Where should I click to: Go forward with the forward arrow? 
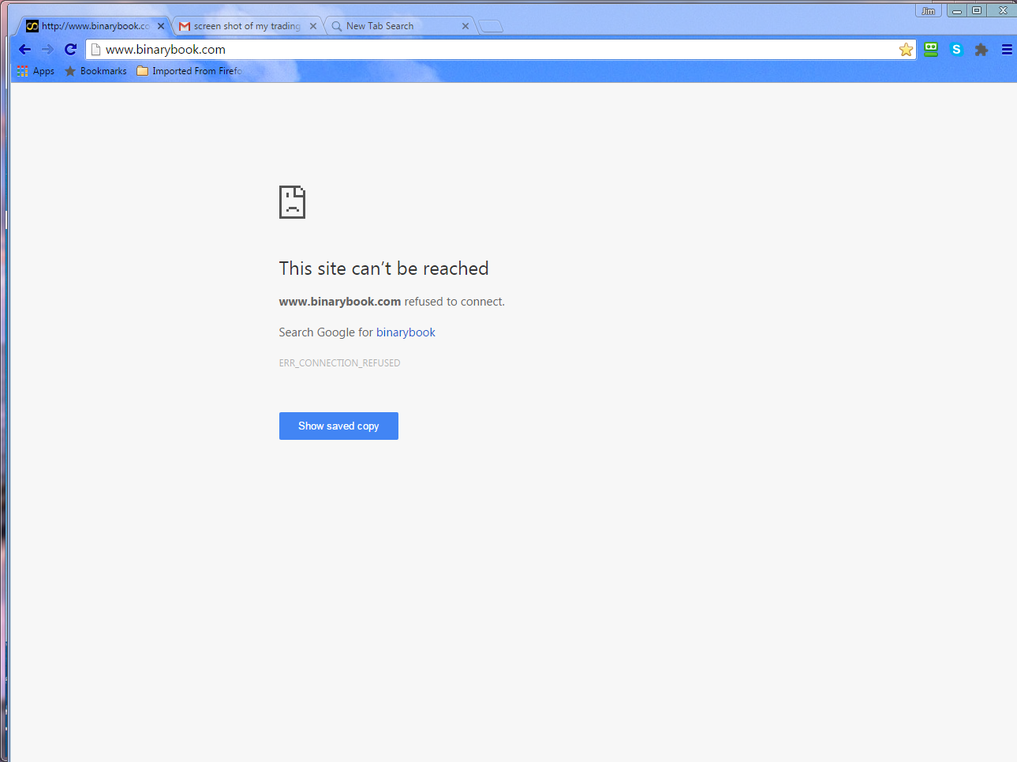click(47, 50)
